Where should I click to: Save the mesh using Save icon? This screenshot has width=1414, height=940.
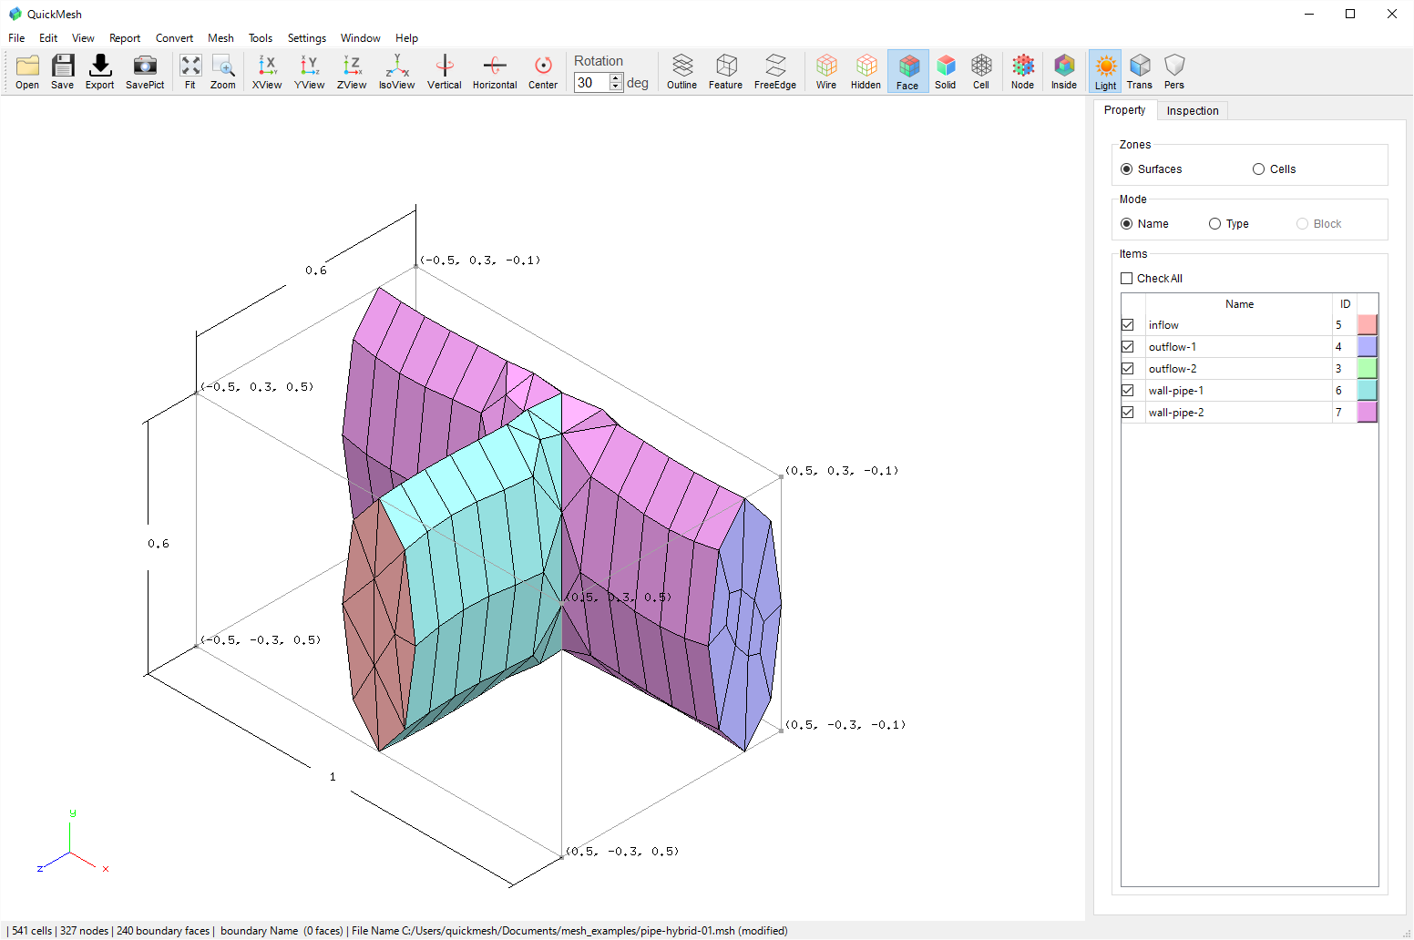(x=63, y=72)
